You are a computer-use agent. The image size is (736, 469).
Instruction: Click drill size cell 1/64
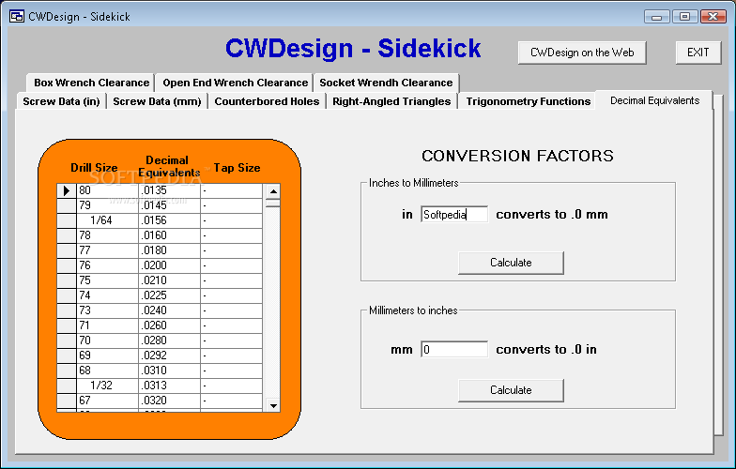[x=107, y=220]
